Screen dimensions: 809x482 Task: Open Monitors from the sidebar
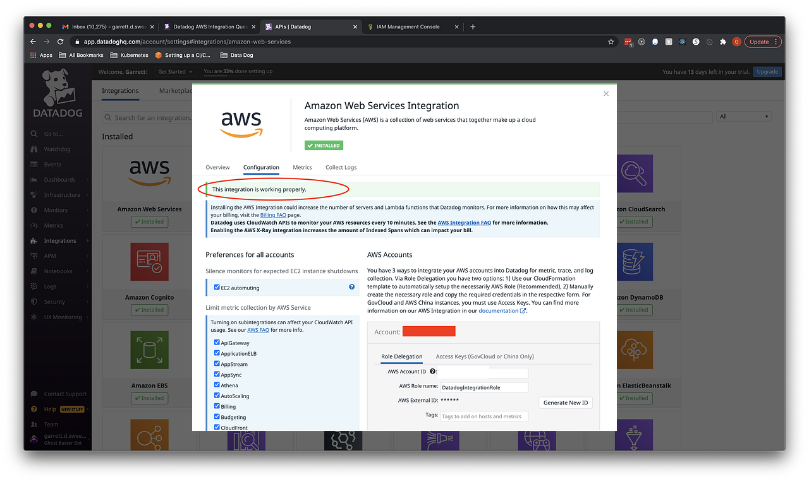click(58, 209)
